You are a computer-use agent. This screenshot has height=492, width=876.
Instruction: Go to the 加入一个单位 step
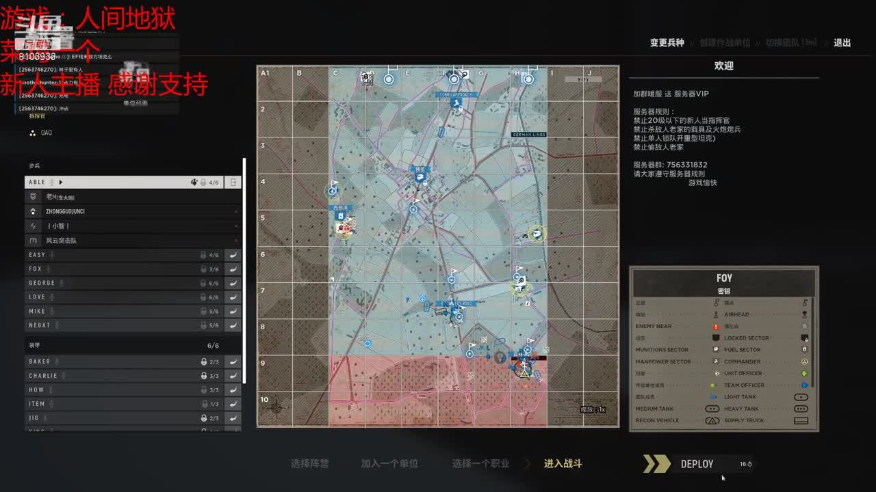pyautogui.click(x=389, y=463)
